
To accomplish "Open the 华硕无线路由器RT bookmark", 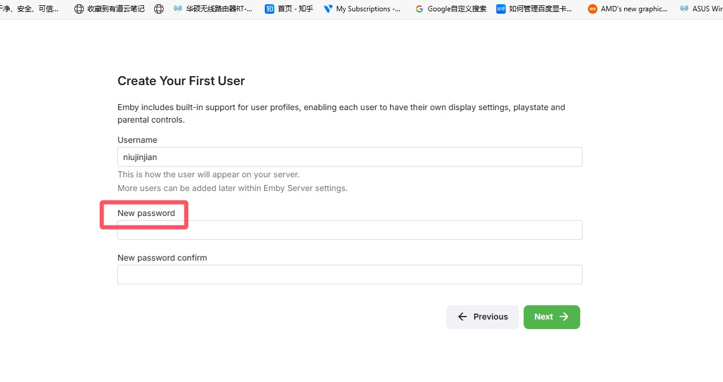I will 212,9.
